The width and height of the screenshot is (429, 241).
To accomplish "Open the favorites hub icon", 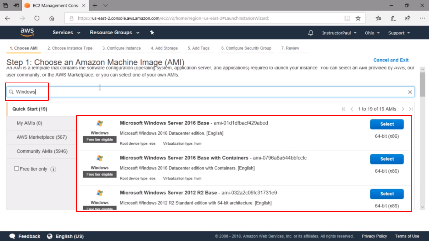I will 378,18.
